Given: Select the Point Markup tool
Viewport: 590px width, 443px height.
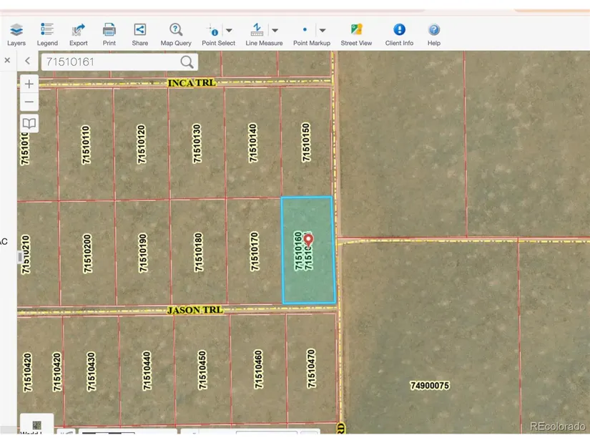Looking at the screenshot, I should (x=305, y=30).
